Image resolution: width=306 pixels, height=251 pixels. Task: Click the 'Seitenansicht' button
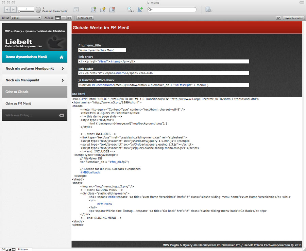[85, 18]
